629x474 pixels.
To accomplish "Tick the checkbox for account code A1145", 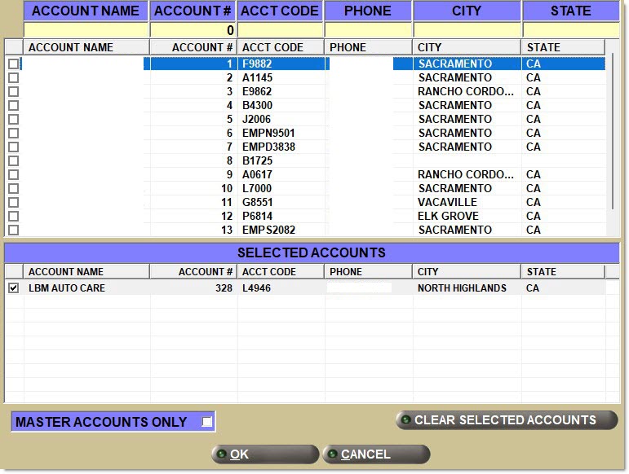I will click(13, 78).
